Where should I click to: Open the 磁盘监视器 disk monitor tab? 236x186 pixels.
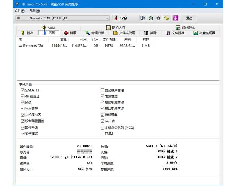point(204,33)
